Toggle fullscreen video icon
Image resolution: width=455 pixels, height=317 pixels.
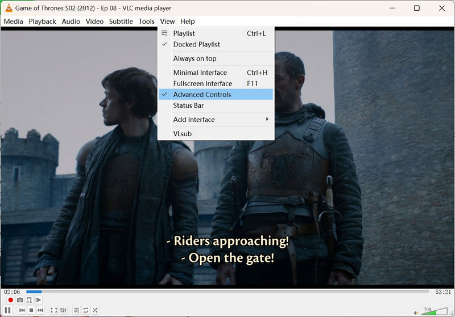tap(53, 310)
